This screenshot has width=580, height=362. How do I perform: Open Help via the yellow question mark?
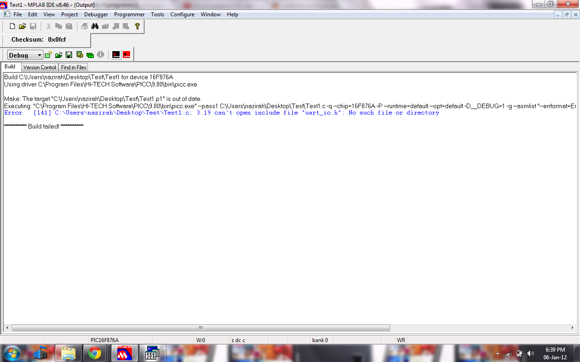pos(137,26)
